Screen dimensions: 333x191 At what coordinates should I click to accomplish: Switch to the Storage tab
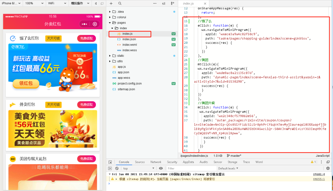pyautogui.click(x=232, y=162)
